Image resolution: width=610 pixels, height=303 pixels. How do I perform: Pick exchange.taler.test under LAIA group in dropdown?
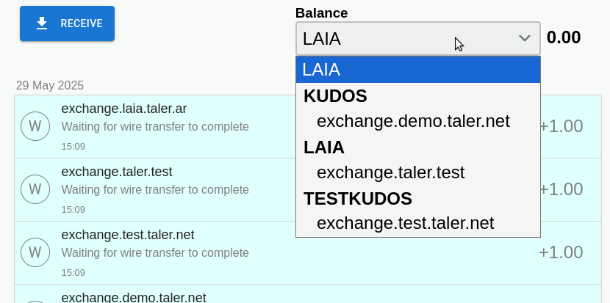(x=390, y=172)
